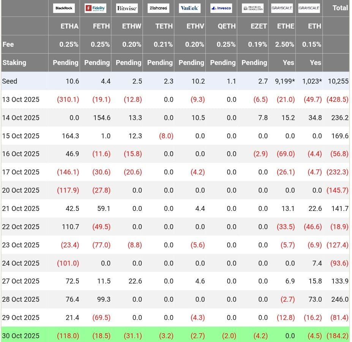Click the Grayscale logo above ETHE

(x=282, y=8)
